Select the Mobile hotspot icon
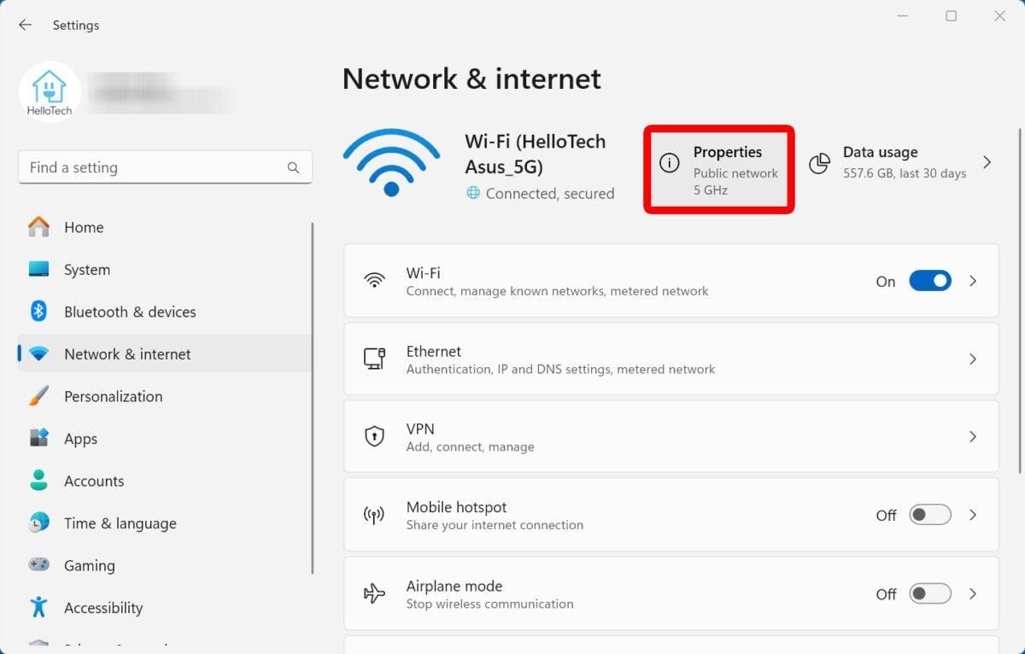Image resolution: width=1025 pixels, height=654 pixels. point(374,515)
